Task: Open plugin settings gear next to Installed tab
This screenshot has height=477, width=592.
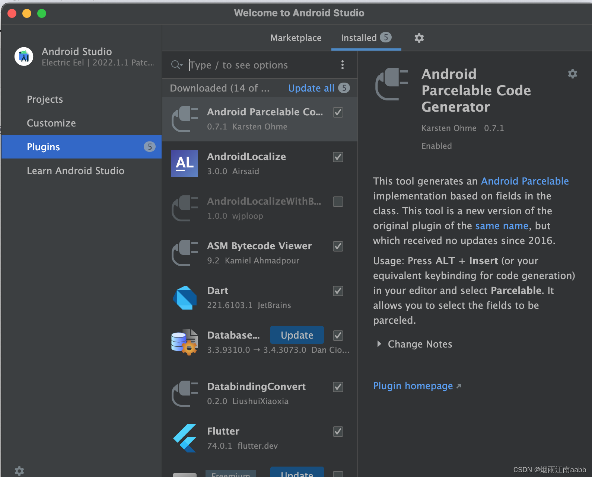Action: [419, 38]
